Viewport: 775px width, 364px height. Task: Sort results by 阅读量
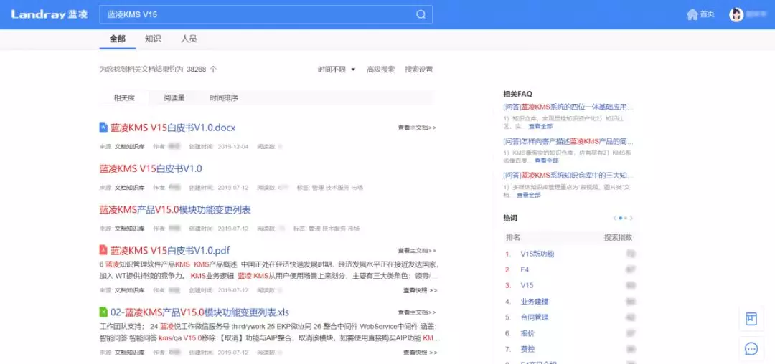pos(174,97)
